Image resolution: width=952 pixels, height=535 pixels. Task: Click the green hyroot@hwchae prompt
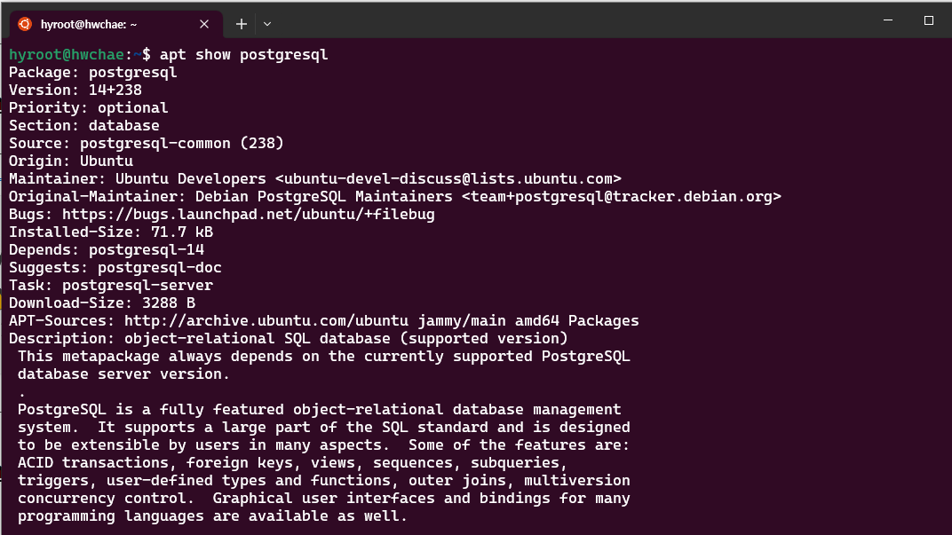(67, 54)
